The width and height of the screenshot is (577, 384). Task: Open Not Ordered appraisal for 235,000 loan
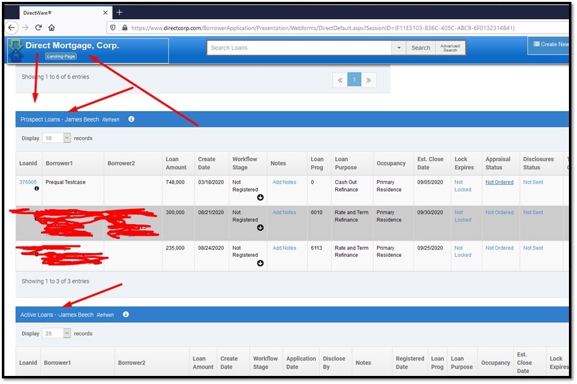point(499,248)
